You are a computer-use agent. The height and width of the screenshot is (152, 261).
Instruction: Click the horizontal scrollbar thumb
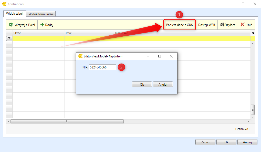pos(67,121)
